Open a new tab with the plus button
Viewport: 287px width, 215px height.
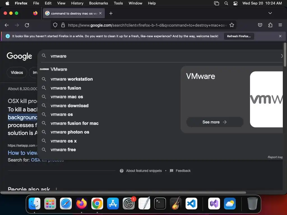click(x=111, y=13)
